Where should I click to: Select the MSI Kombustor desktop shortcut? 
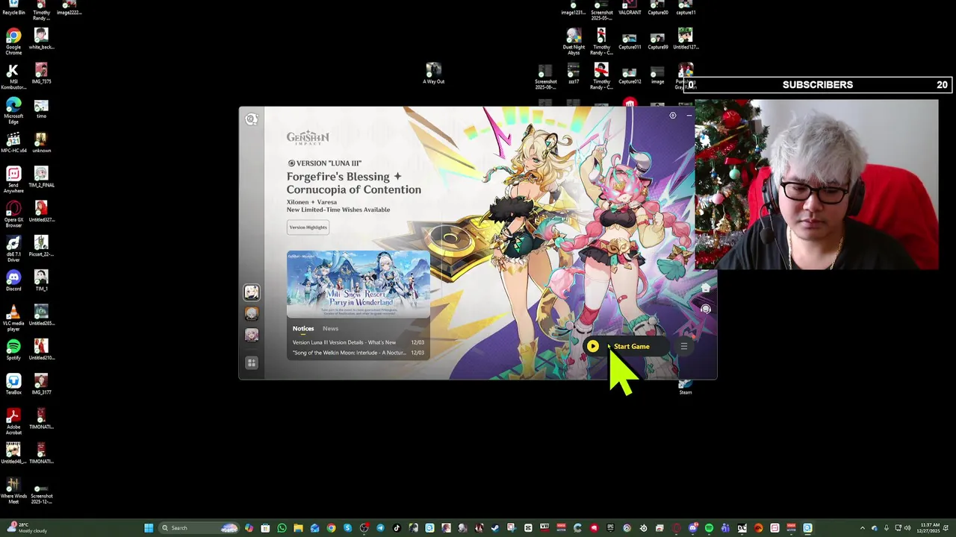point(13,77)
